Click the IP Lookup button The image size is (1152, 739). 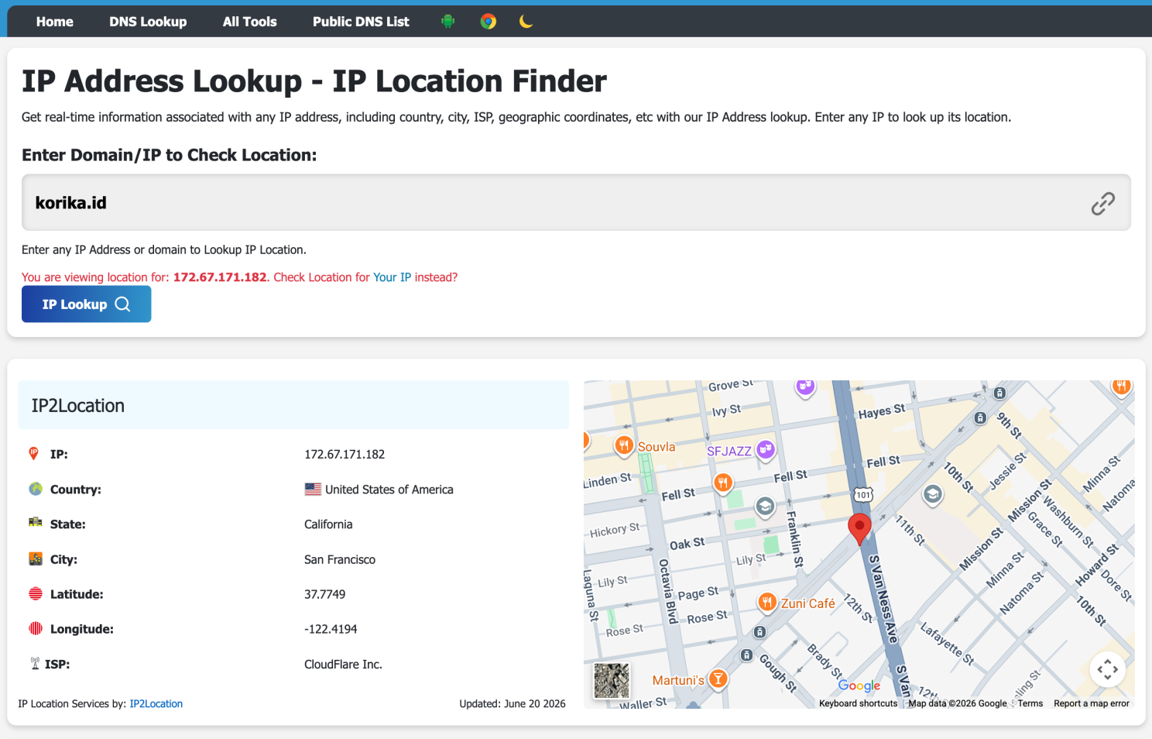tap(86, 304)
